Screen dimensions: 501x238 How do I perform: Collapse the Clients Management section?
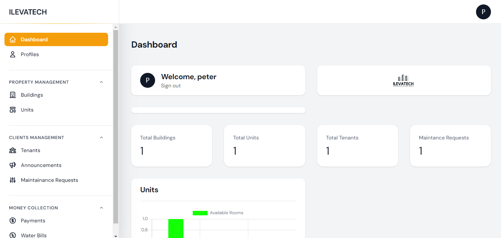101,138
